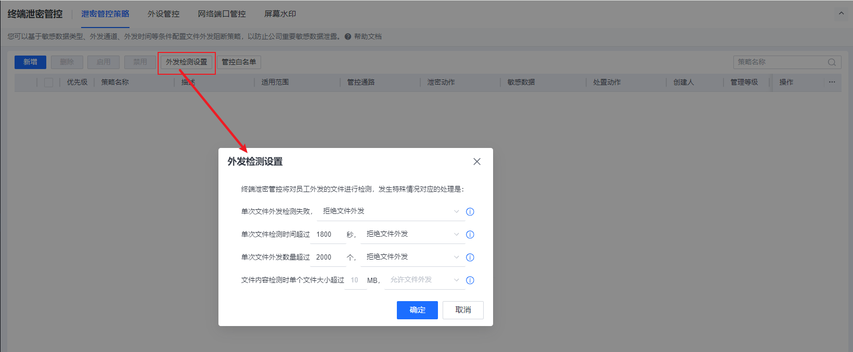Click info icon beside file count row
The image size is (853, 352).
pyautogui.click(x=470, y=258)
